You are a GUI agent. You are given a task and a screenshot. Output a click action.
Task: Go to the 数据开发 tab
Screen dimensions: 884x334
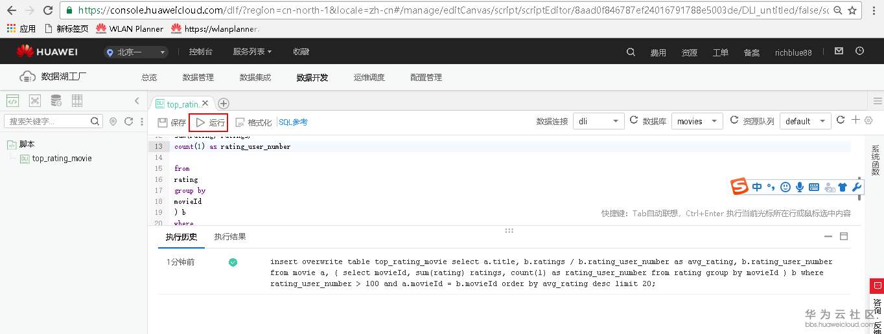pos(312,78)
